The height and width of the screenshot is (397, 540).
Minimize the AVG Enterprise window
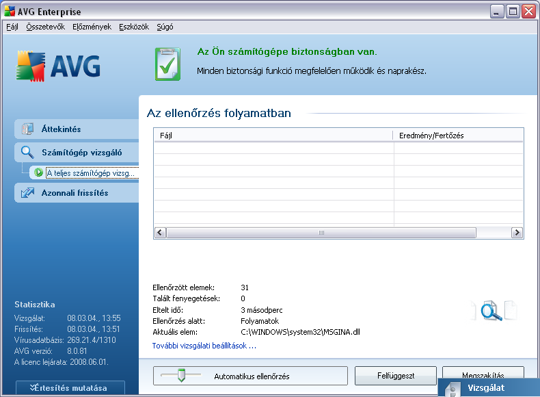(497, 12)
